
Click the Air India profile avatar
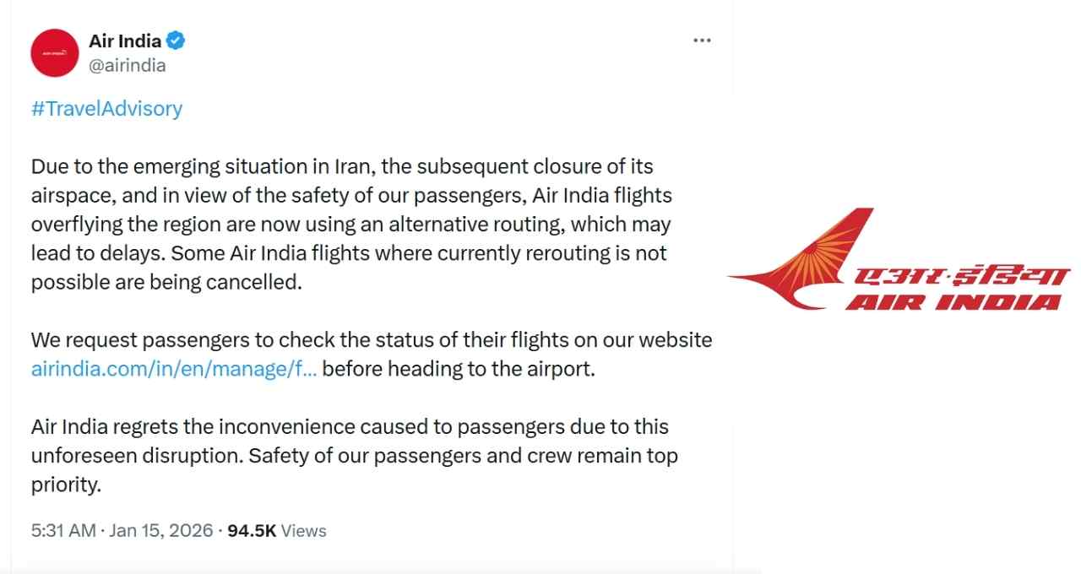[54, 52]
